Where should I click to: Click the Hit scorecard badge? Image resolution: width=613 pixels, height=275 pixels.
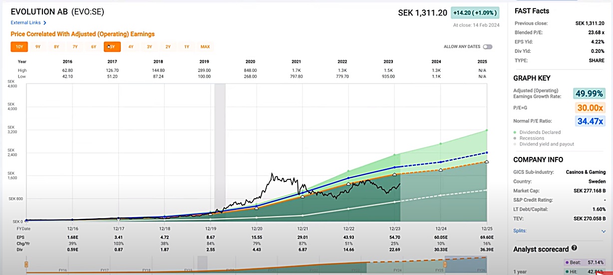[x=584, y=271]
